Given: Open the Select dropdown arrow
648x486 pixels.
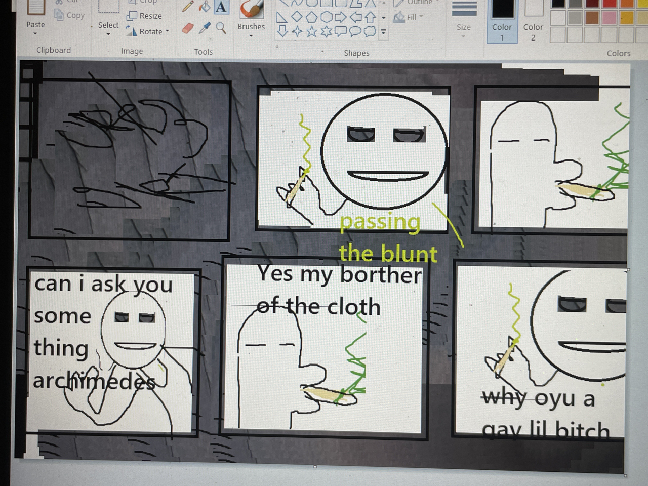Looking at the screenshot, I should pos(108,34).
